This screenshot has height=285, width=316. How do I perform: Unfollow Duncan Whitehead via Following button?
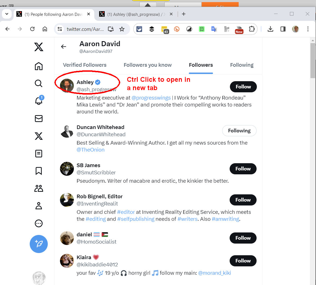[239, 131]
